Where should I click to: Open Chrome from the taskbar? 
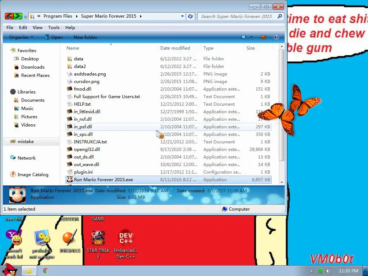coord(46,271)
